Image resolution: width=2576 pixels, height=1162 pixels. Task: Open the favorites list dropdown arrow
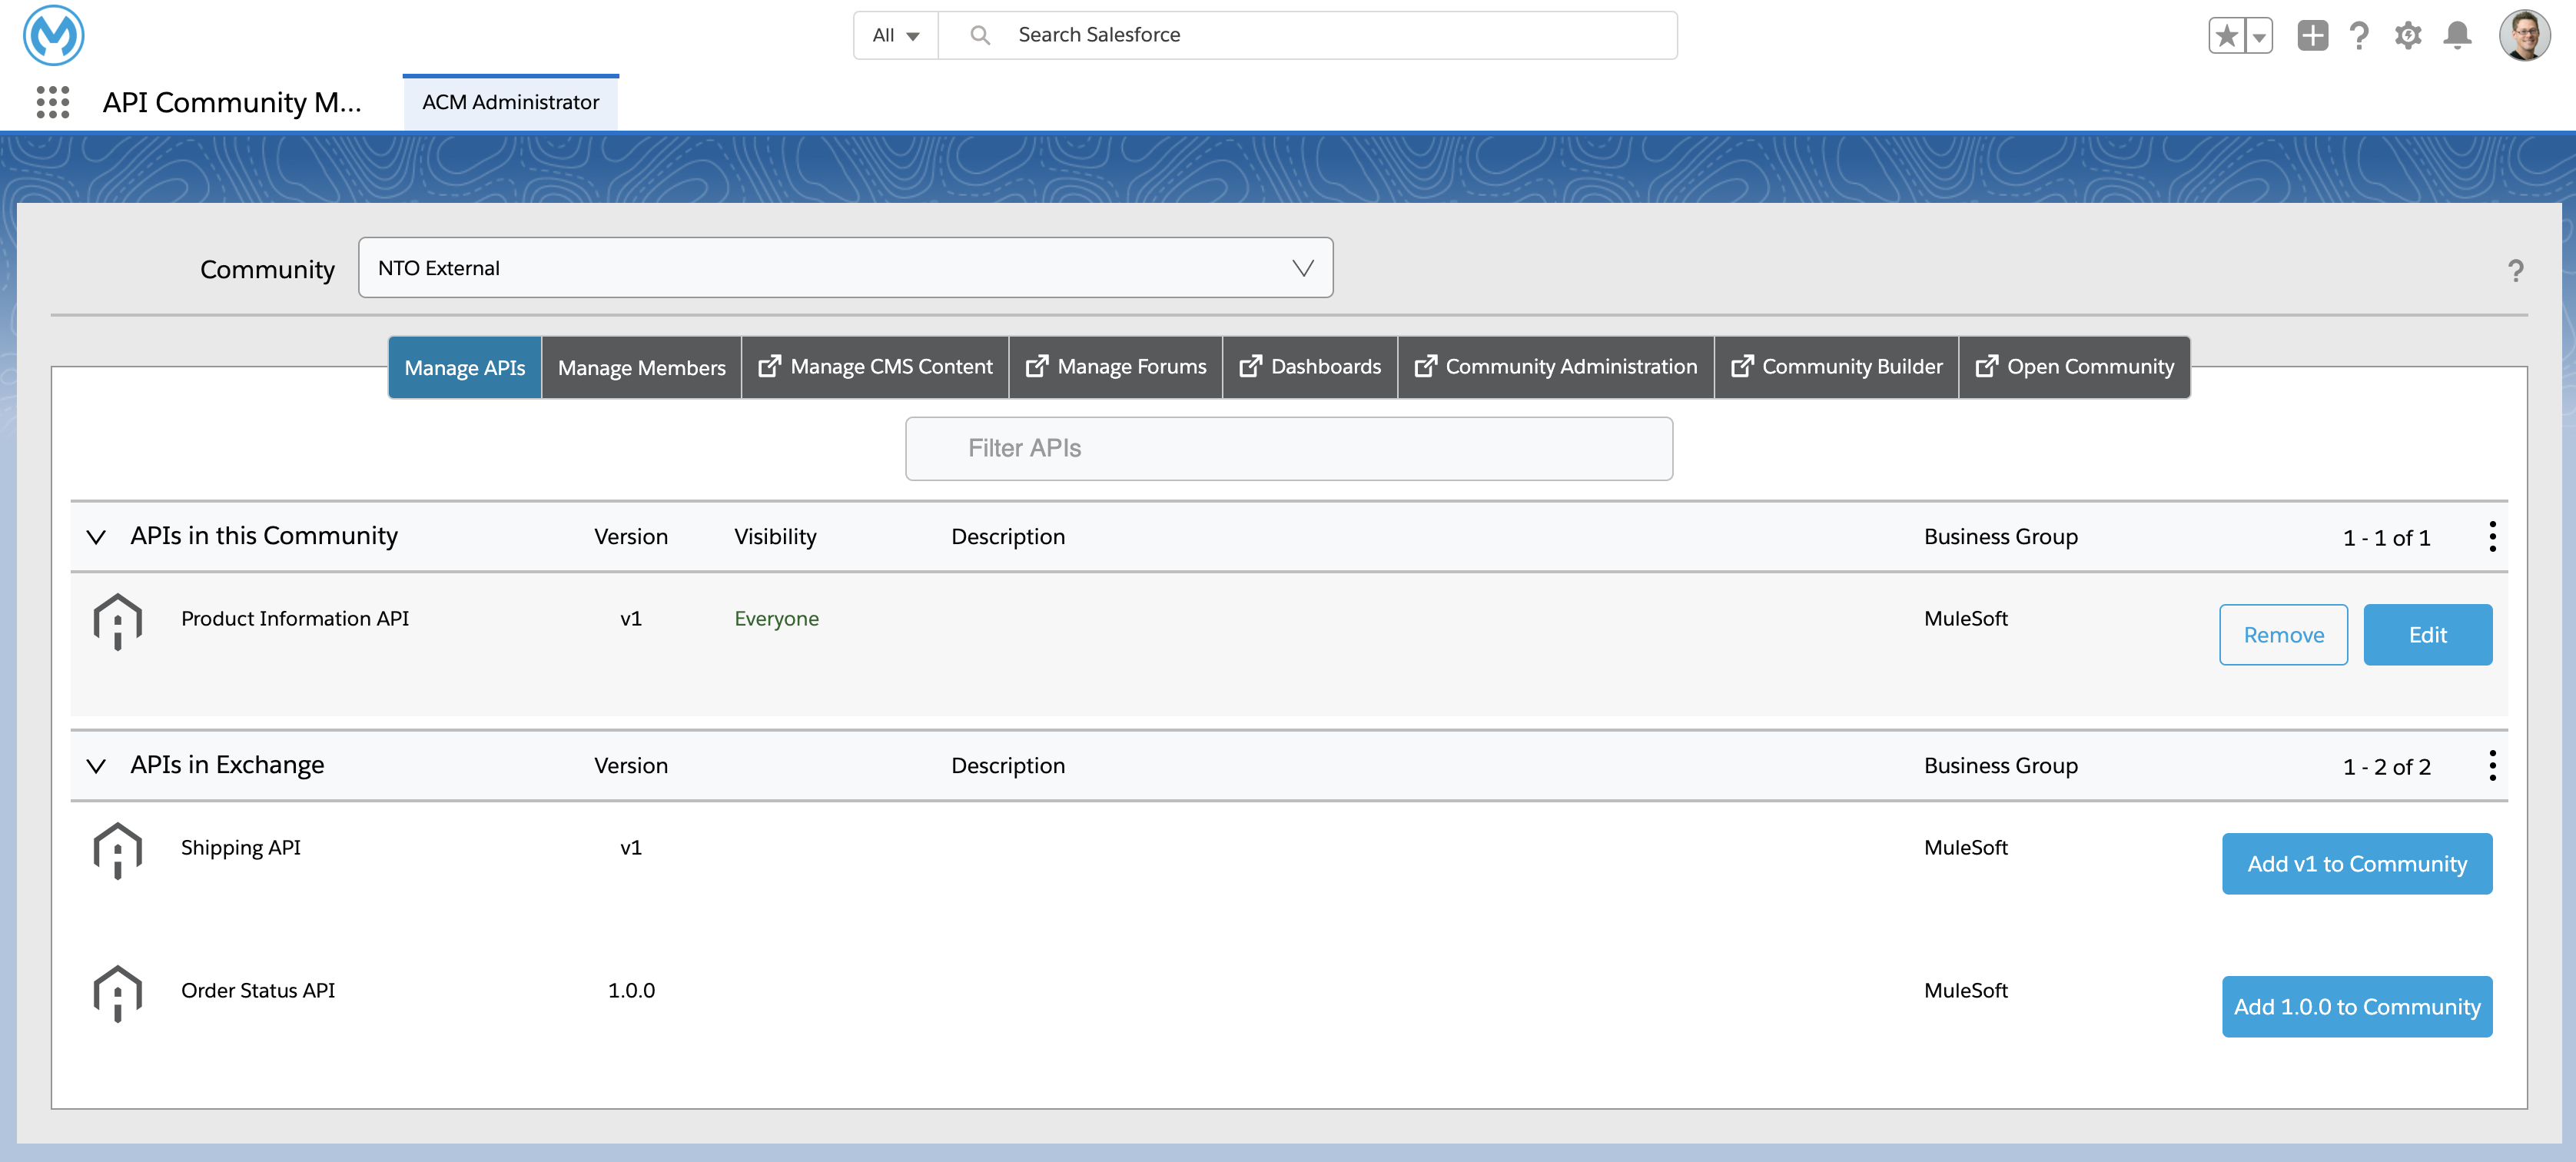[x=2259, y=35]
